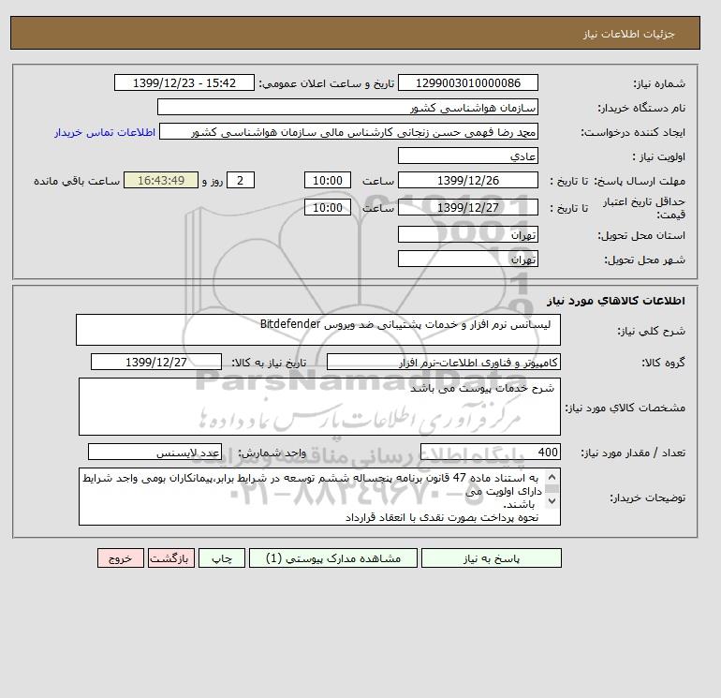
Task: Click the price validity date 1399/12/27
Action: pos(467,207)
